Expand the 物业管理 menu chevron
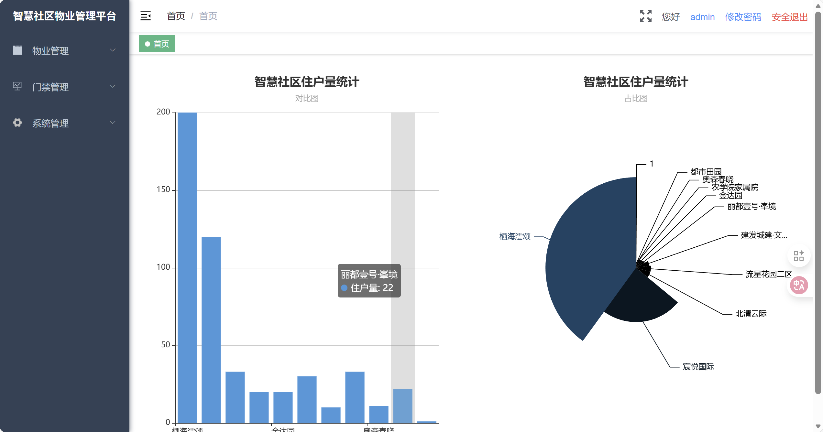Screen dimensions: 823x432 click(x=113, y=50)
